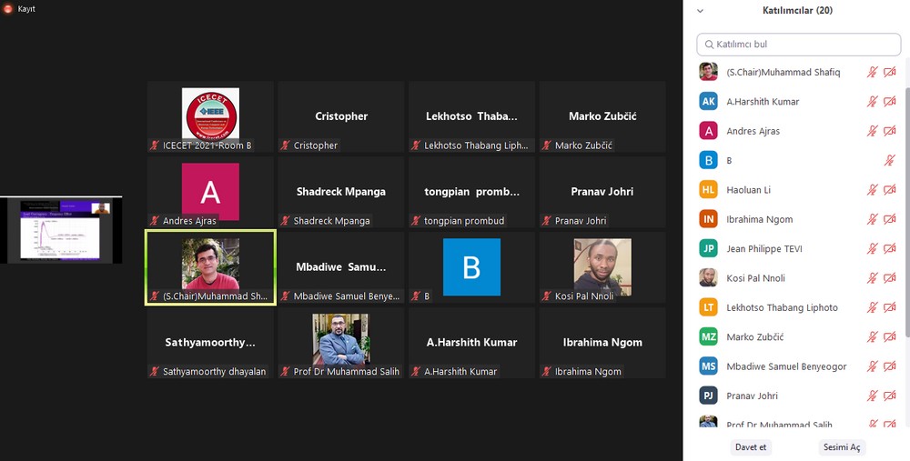
Task: Click the camera-off icon for Marko Zubčić
Action: (x=890, y=337)
